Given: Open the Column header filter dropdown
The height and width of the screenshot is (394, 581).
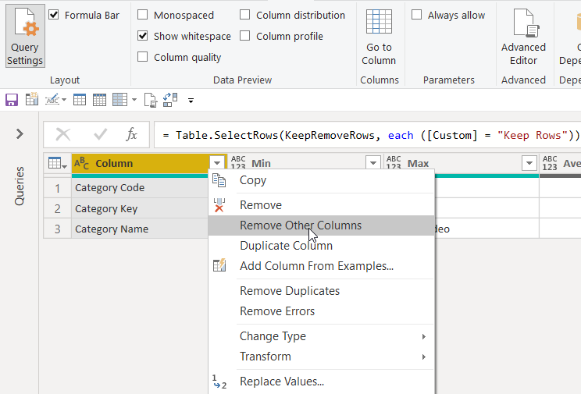Looking at the screenshot, I should (216, 164).
